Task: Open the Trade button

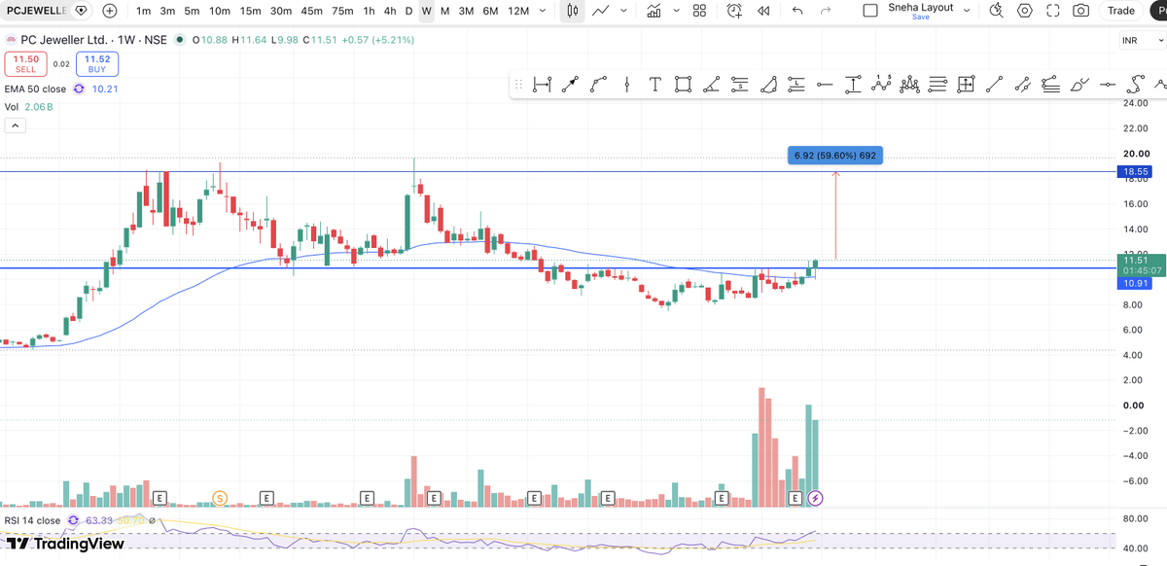Action: pyautogui.click(x=1121, y=11)
